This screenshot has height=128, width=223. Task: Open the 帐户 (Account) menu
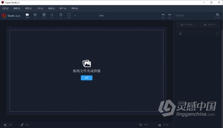pyautogui.click(x=63, y=8)
